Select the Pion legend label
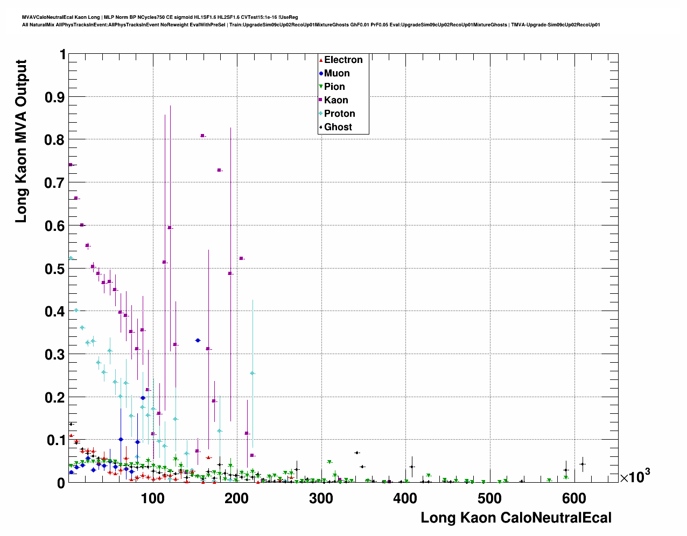The width and height of the screenshot is (687, 536). pos(334,87)
